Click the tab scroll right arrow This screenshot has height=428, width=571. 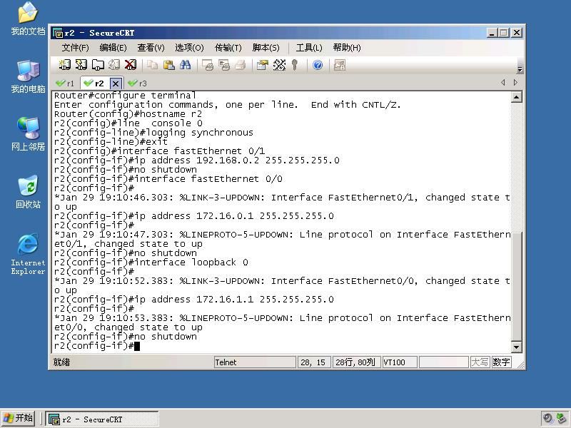(515, 82)
